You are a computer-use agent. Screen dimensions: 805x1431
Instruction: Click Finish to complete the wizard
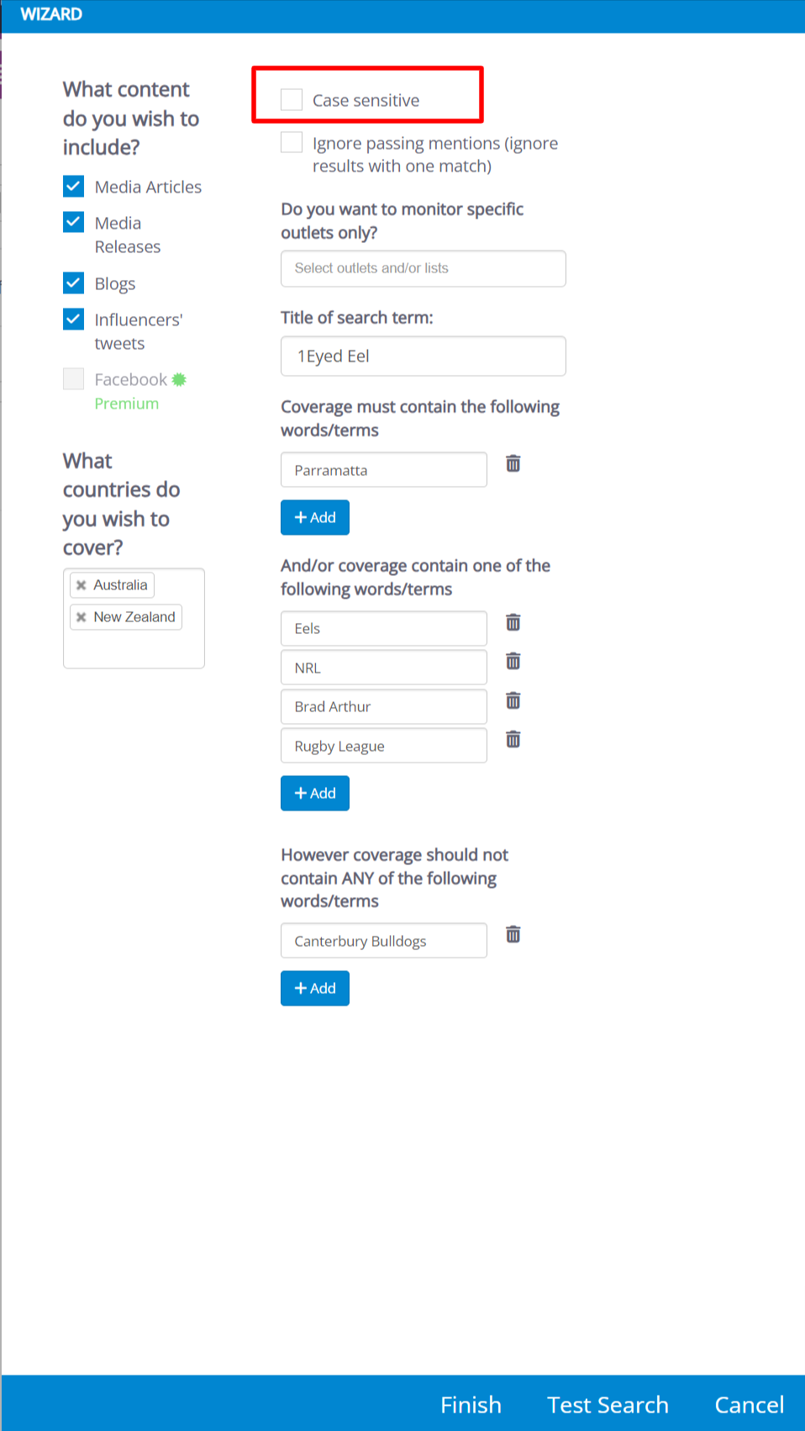[471, 1405]
